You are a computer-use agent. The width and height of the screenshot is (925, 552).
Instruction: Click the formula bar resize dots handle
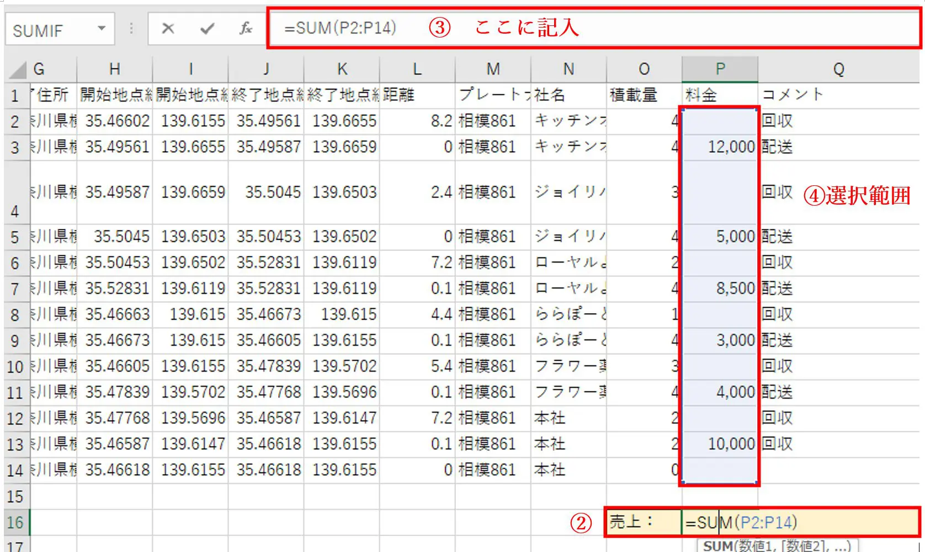pos(131,29)
